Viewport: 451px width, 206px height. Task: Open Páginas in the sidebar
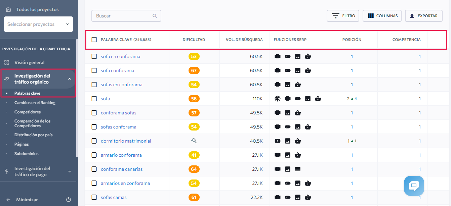click(22, 144)
